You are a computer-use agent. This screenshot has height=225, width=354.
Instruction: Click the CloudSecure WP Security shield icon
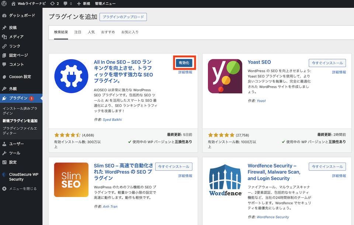4,174
